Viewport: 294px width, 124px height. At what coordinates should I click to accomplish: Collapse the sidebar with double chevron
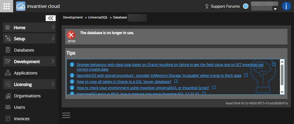tap(51, 18)
